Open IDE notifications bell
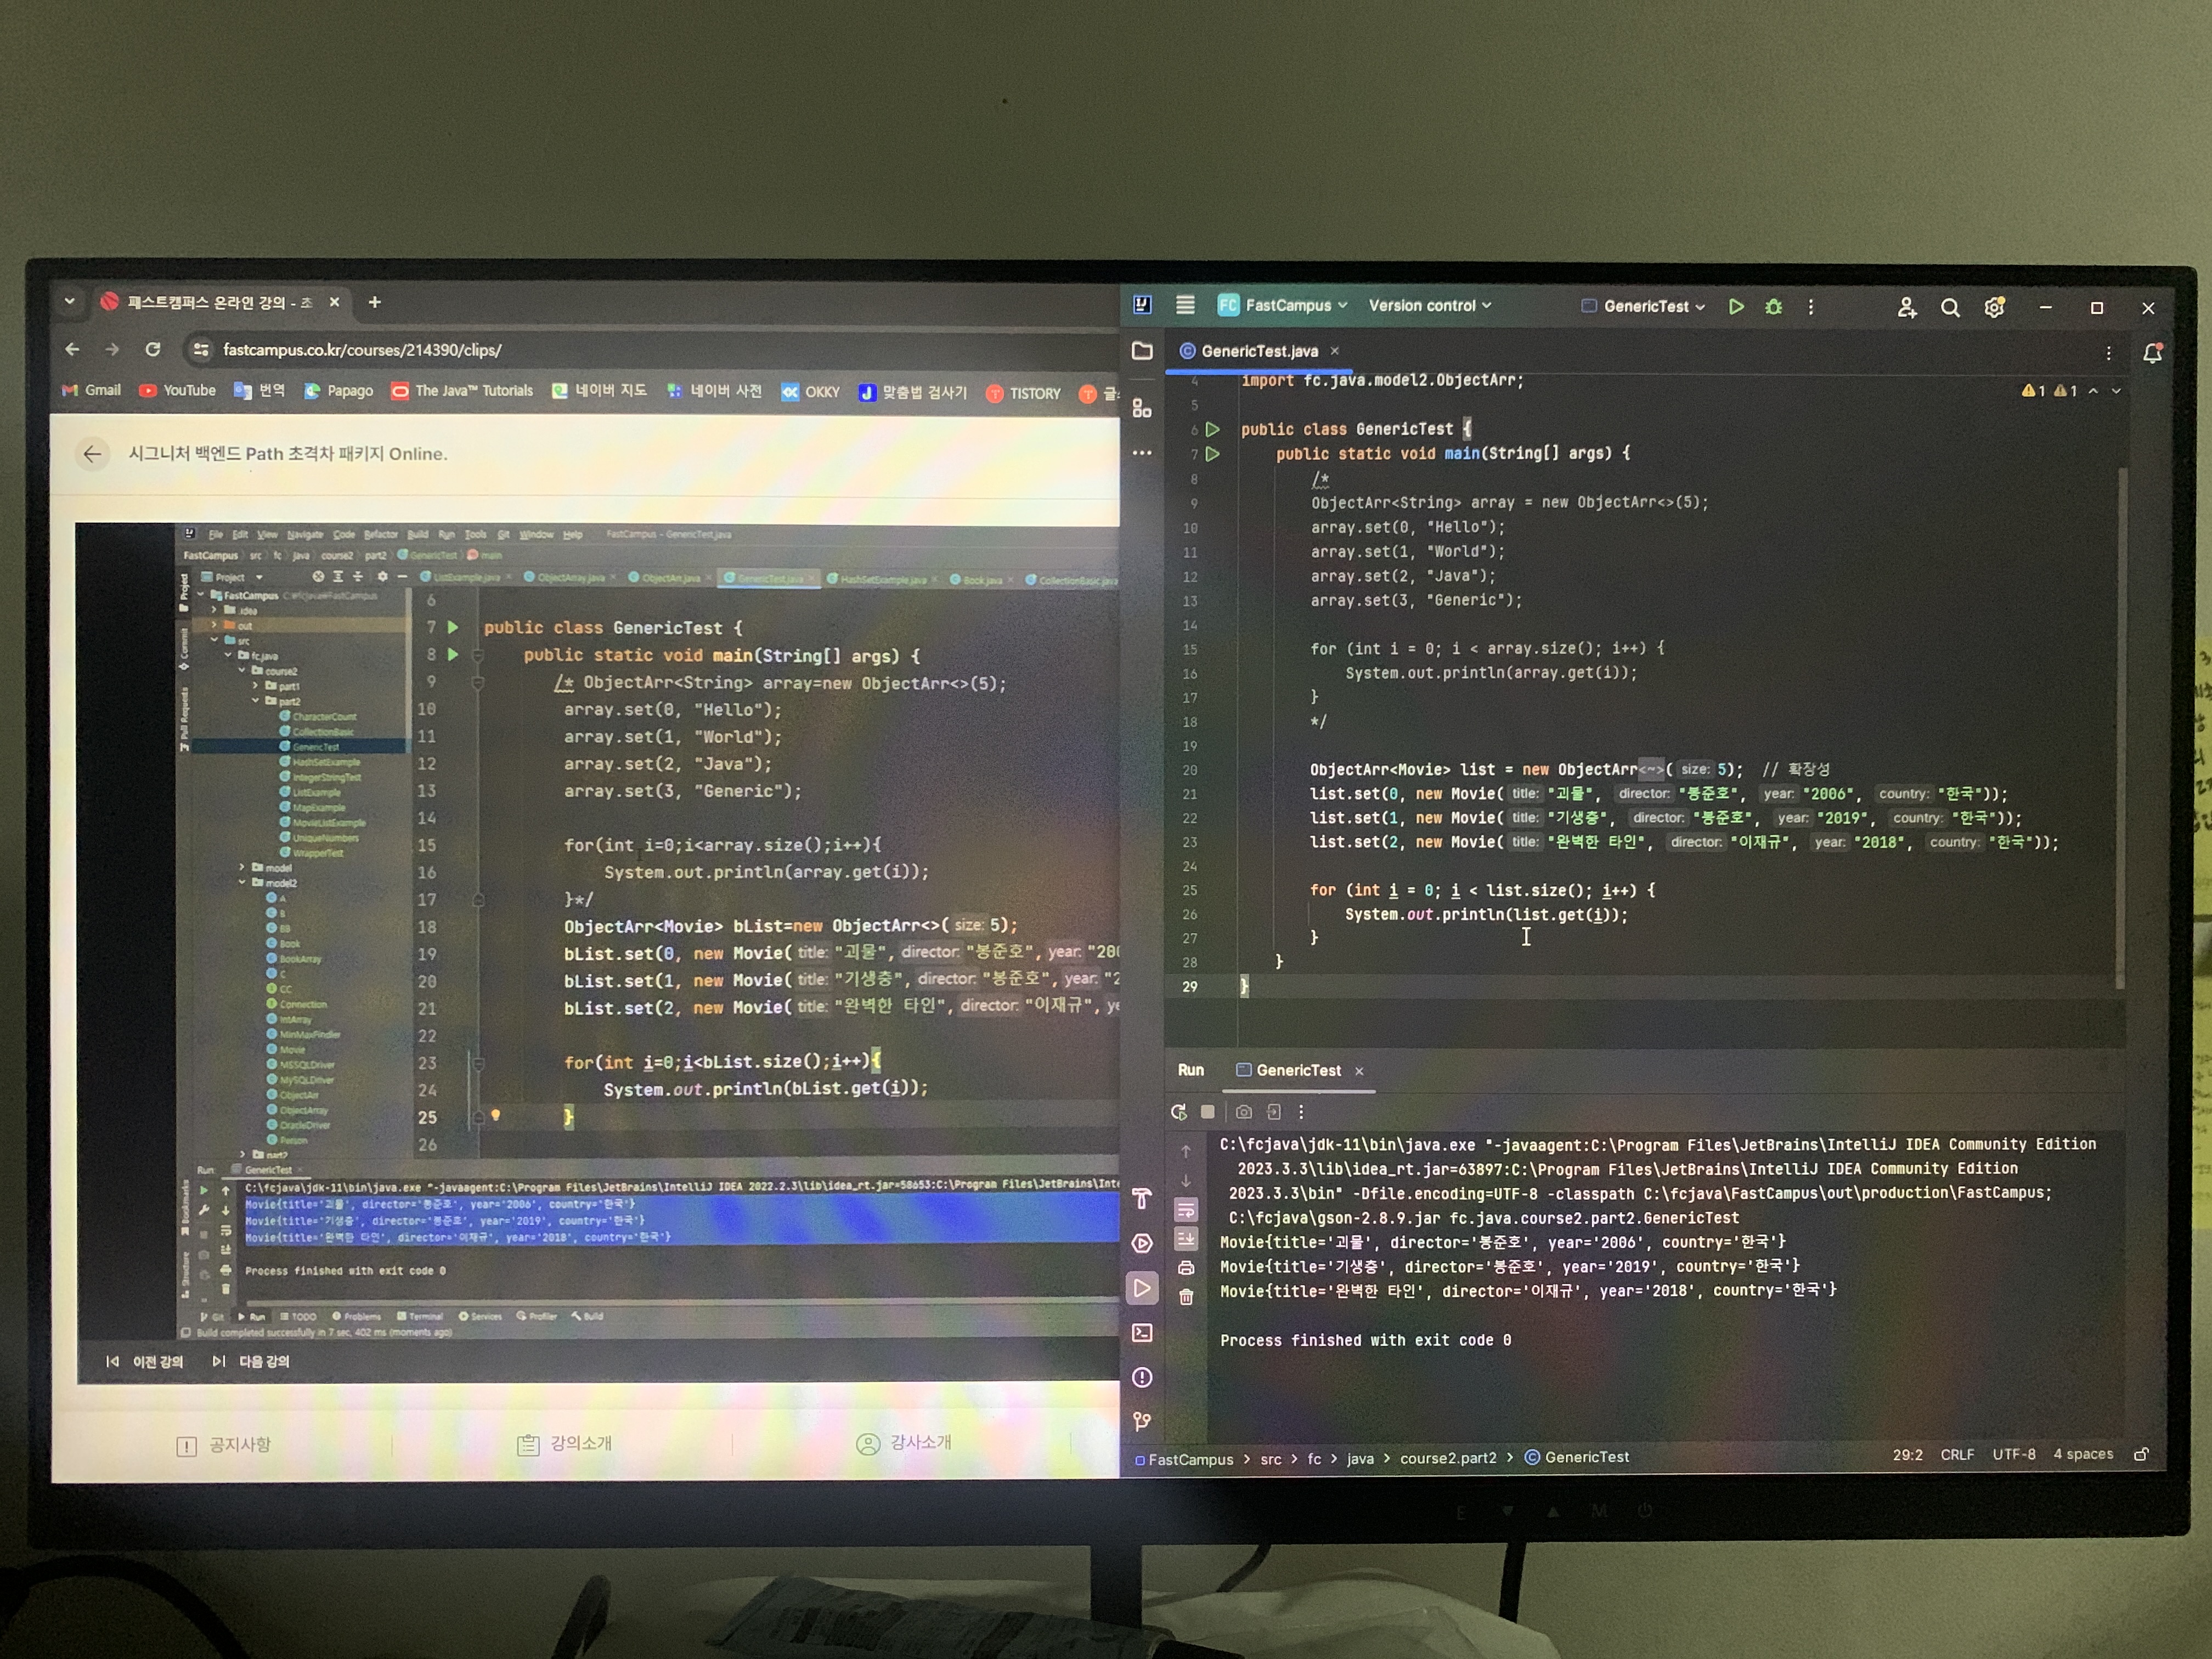The width and height of the screenshot is (2212, 1659). pos(2152,353)
